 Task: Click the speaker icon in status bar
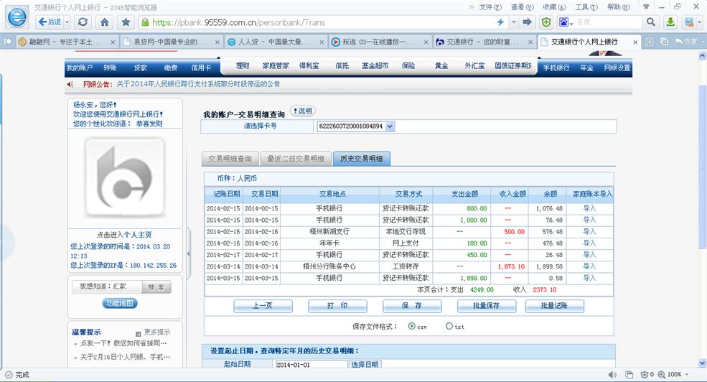pos(612,375)
